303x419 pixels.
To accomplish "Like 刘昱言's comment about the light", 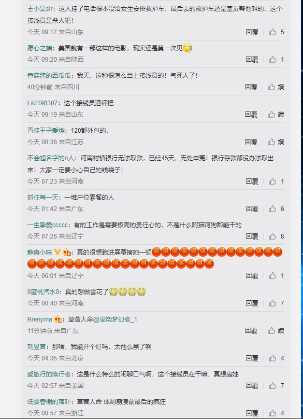I will coord(272,358).
